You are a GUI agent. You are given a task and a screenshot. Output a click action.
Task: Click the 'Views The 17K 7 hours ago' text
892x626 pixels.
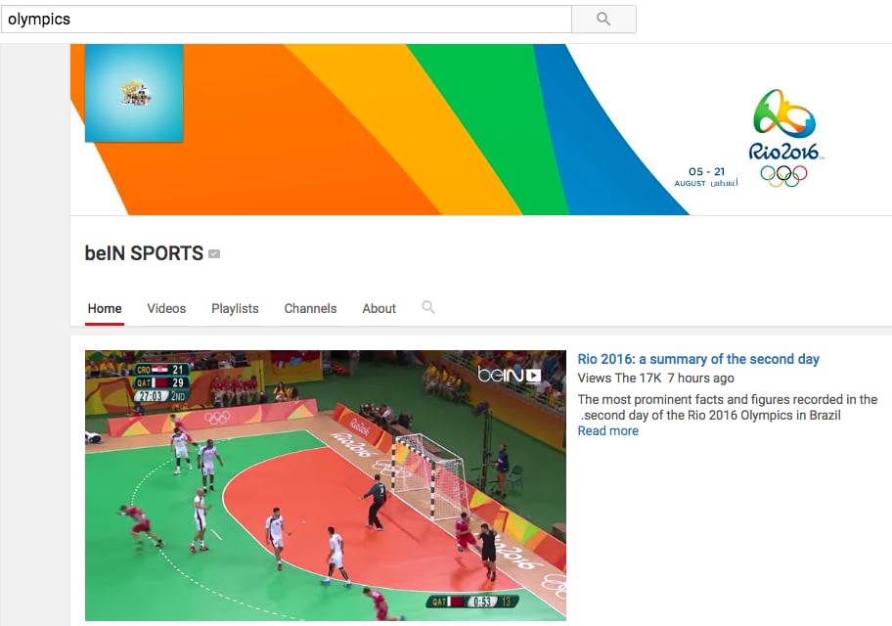(656, 378)
